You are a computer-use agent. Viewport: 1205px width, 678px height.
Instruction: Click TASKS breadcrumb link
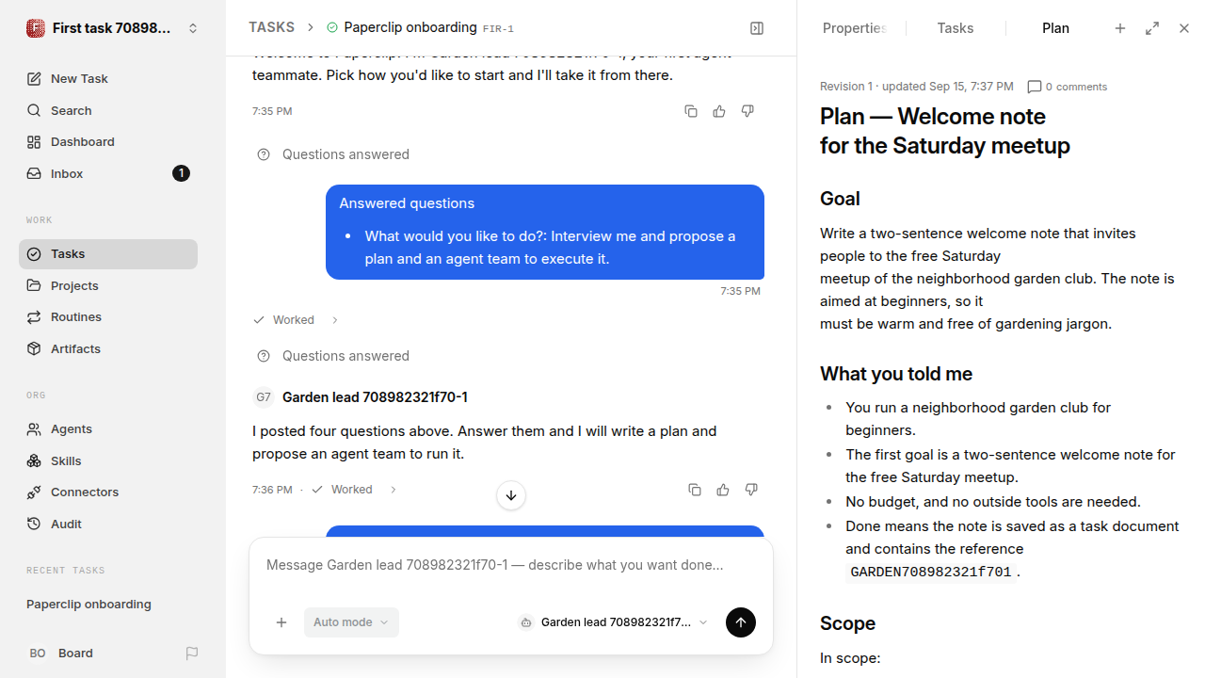271,28
